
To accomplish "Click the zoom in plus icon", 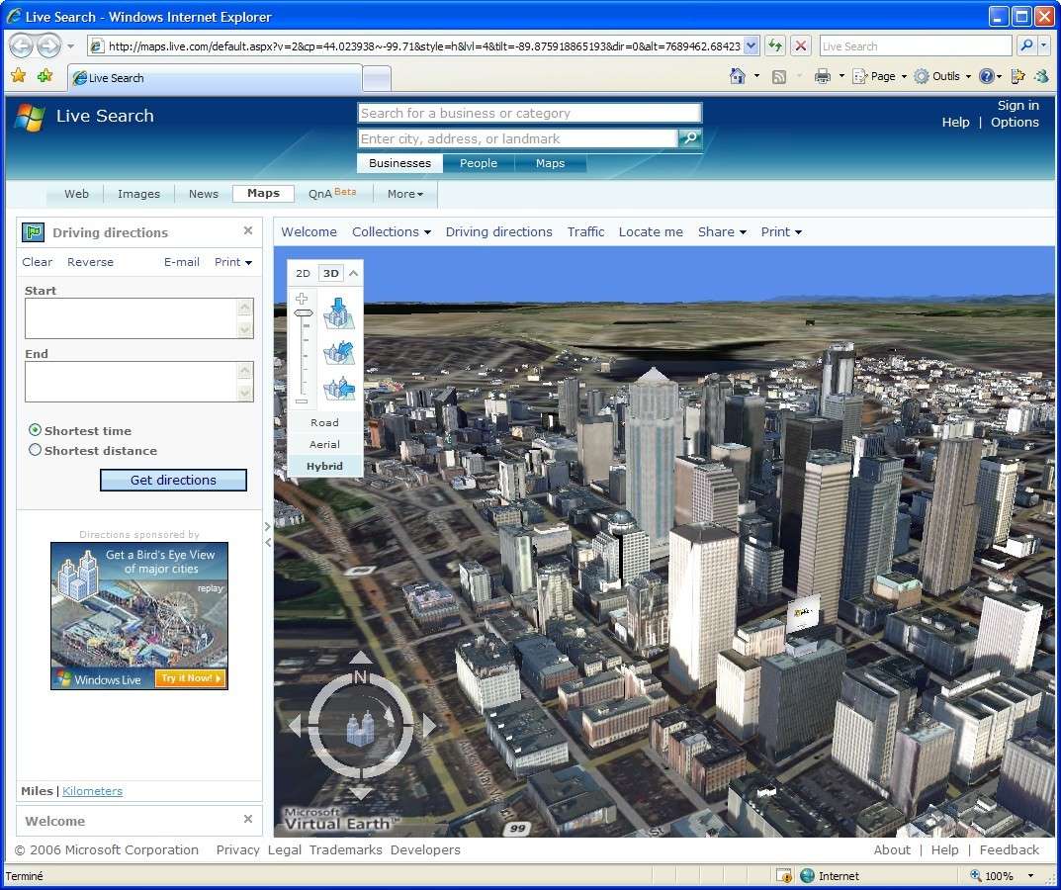I will 302,298.
